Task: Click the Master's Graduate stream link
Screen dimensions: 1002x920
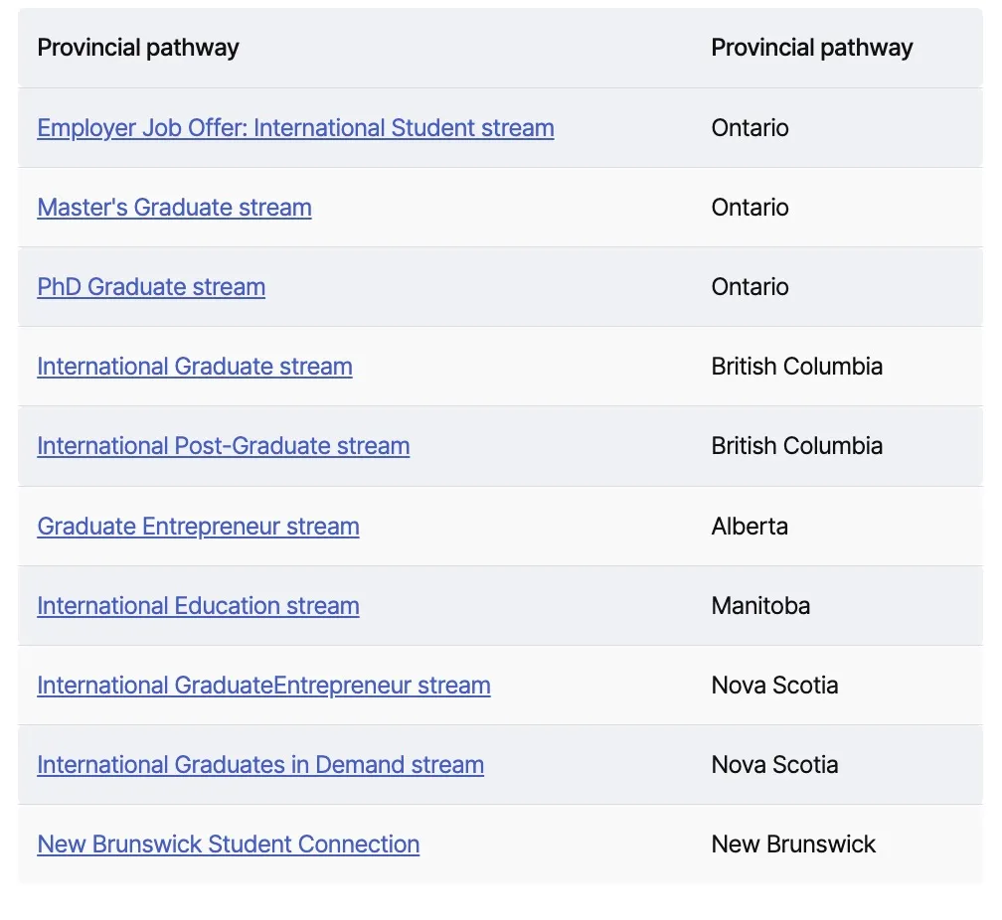Action: coord(174,208)
